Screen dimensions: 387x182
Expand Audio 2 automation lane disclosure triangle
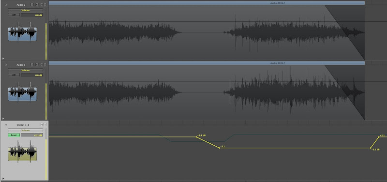[x=3, y=59]
